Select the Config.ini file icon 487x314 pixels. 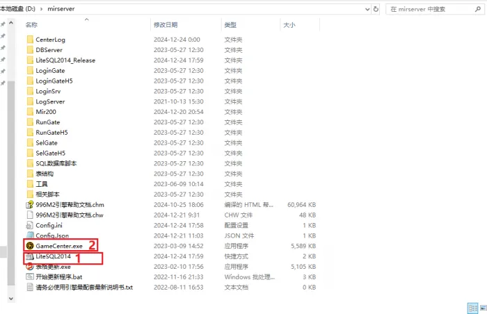click(x=30, y=225)
